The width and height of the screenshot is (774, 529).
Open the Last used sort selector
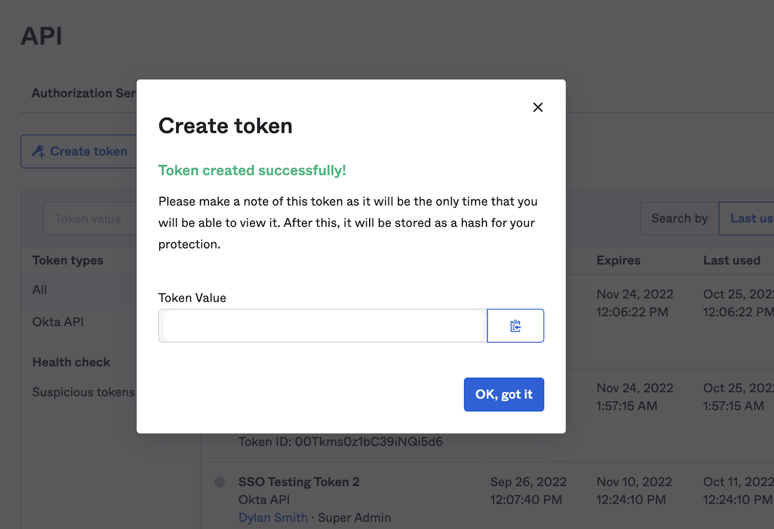[x=750, y=218]
